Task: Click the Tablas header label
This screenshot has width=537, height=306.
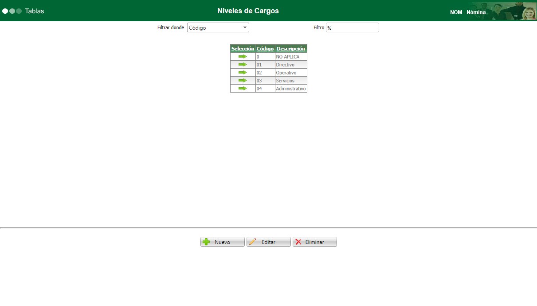Action: (35, 11)
